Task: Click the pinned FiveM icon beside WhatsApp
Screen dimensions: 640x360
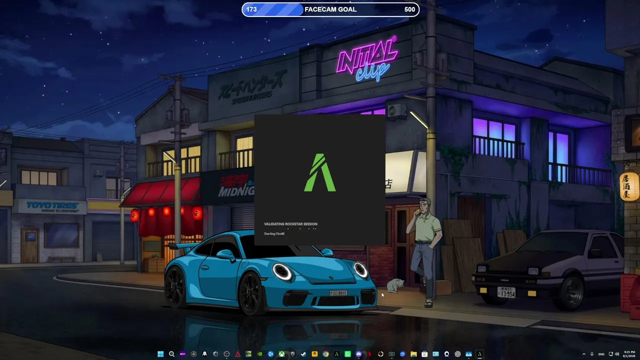Action: pos(336,354)
